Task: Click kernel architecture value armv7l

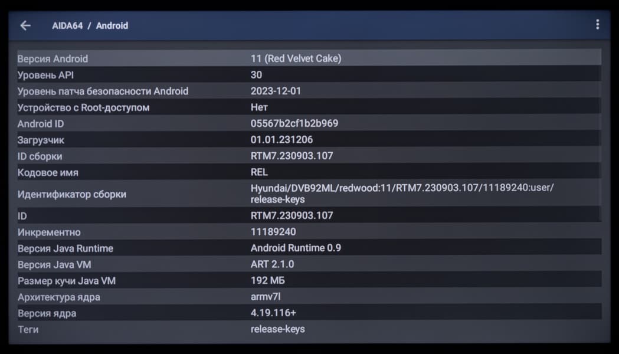Action: [x=266, y=296]
